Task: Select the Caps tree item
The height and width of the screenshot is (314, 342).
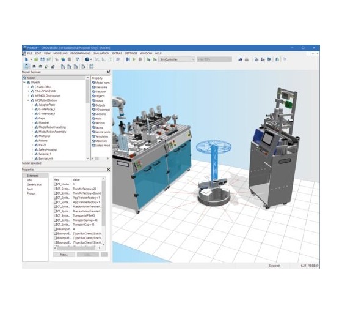Action: point(42,118)
